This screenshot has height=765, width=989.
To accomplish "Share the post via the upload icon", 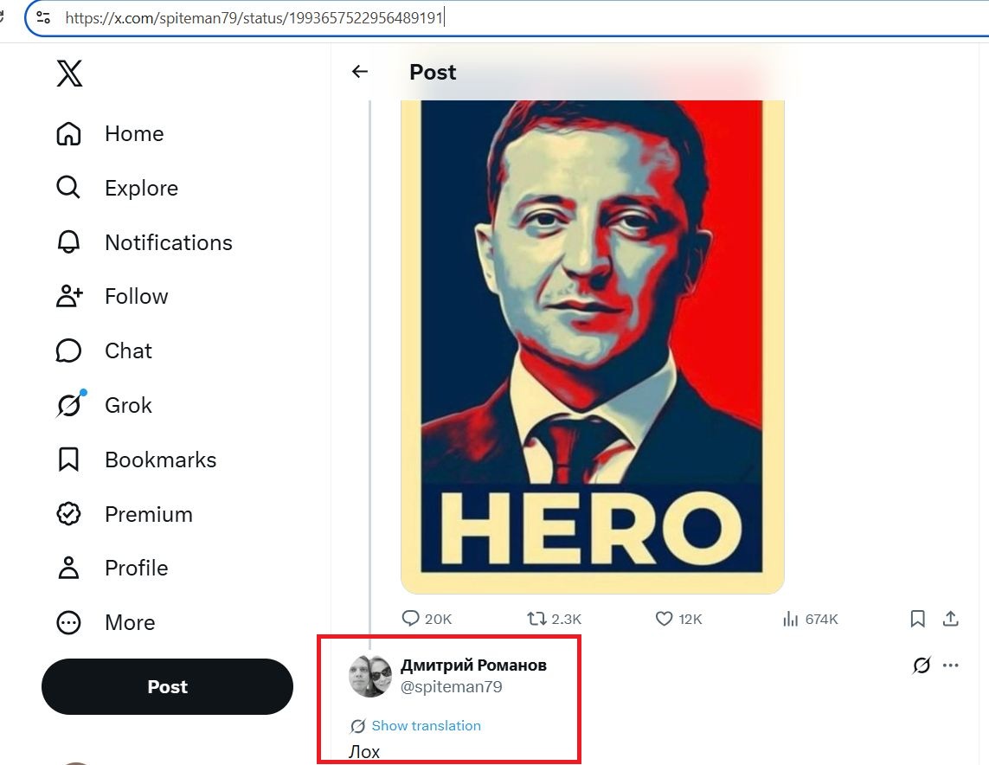I will [951, 619].
